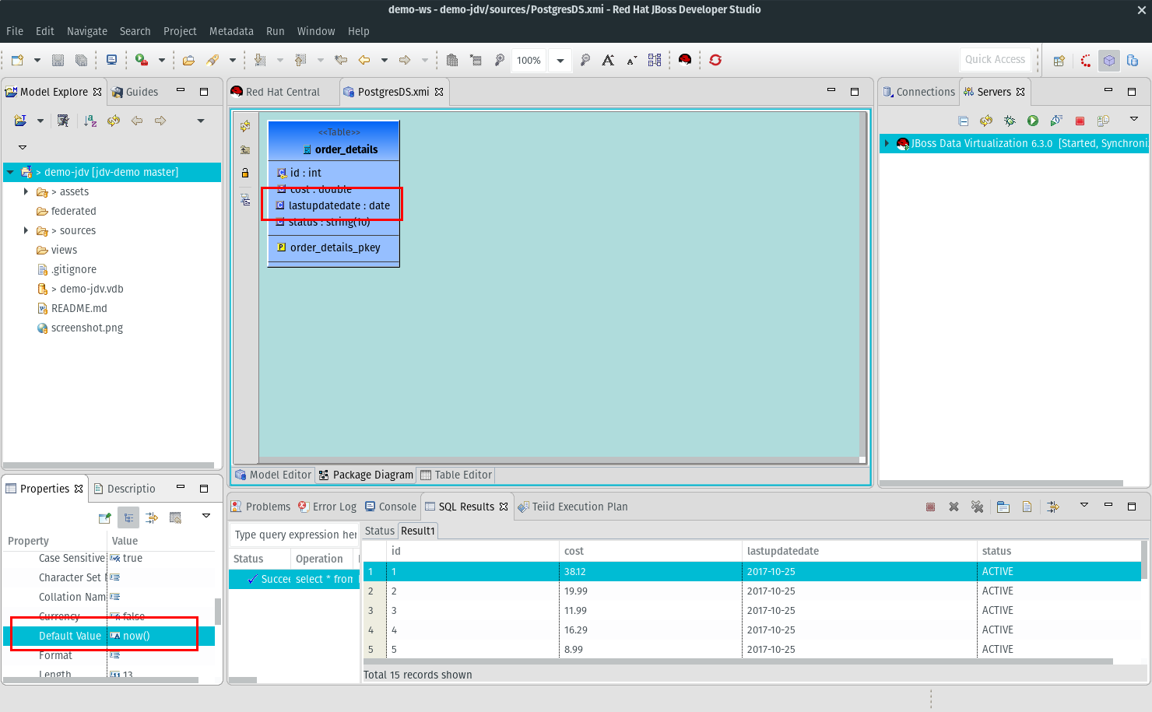Switch to the Connections tab

(x=918, y=92)
